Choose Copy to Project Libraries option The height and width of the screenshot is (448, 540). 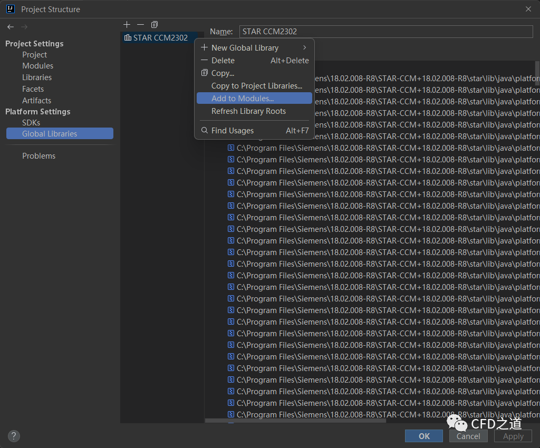(x=256, y=86)
